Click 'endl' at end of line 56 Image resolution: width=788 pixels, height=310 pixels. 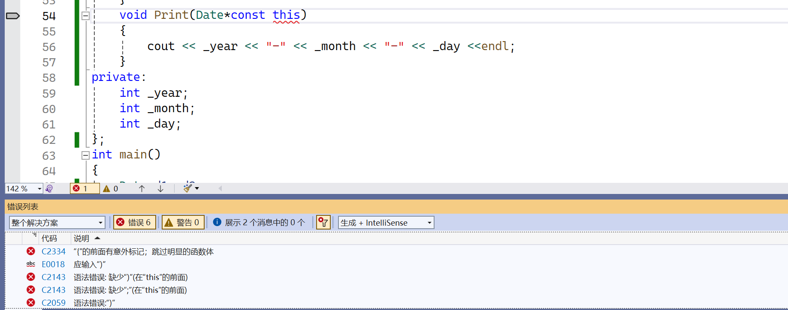[x=495, y=46]
